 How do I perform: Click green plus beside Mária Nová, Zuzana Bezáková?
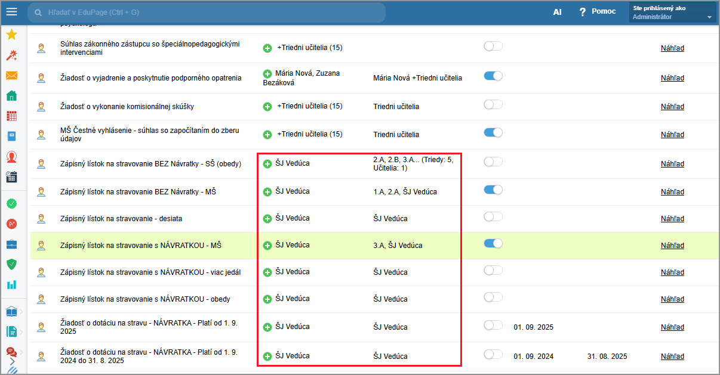267,73
